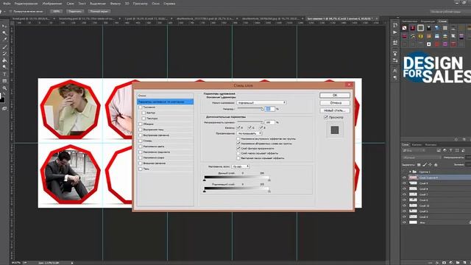Select the History Brush tool
Screen dimensions: 471x265
(x=4, y=54)
